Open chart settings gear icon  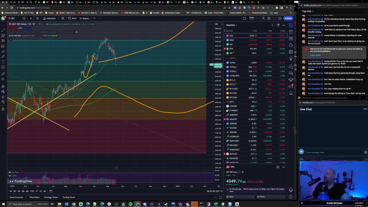(269, 18)
